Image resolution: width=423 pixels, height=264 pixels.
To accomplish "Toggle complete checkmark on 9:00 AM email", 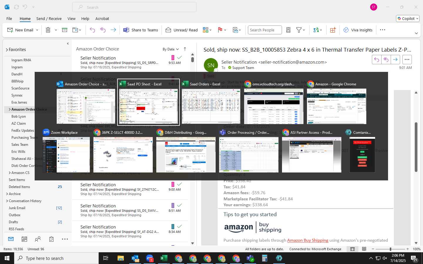I will click(179, 184).
